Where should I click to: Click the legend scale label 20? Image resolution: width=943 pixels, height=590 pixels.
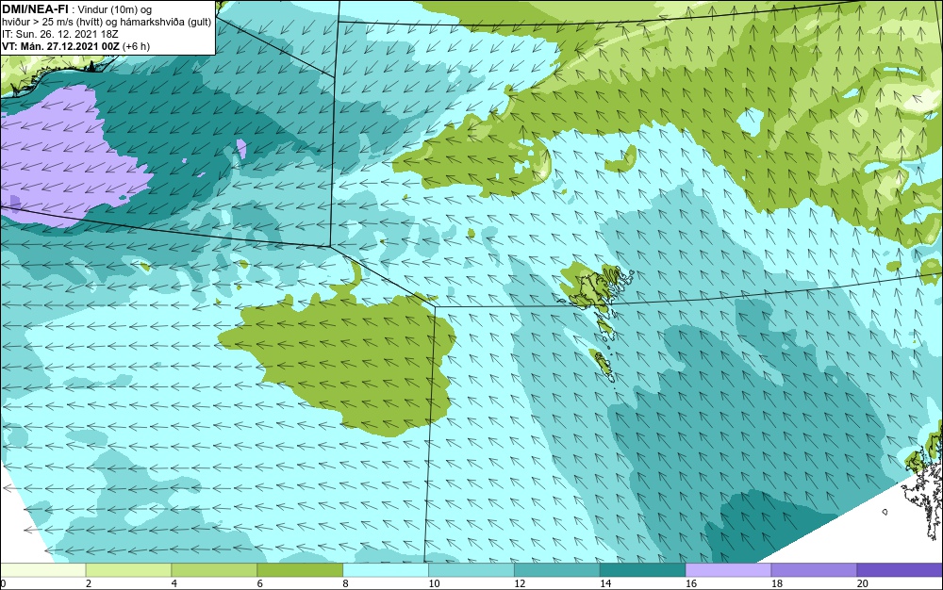point(863,583)
